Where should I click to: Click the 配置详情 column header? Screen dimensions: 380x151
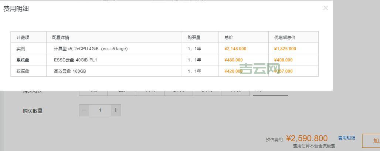click(x=61, y=37)
